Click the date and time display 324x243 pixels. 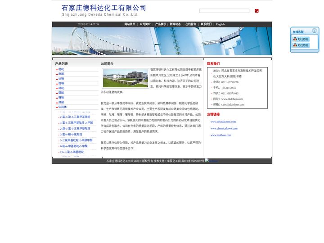pyautogui.click(x=88, y=24)
